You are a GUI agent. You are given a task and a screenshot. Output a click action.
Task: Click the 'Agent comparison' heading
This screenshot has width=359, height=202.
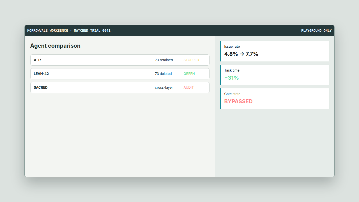pos(55,46)
